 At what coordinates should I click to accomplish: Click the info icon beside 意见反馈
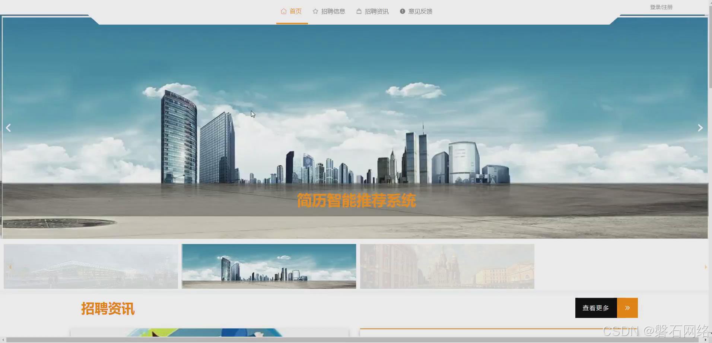(x=402, y=11)
